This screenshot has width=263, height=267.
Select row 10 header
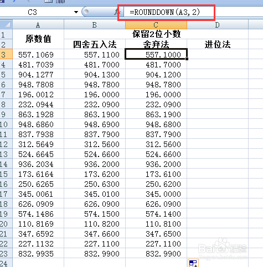click(6, 124)
